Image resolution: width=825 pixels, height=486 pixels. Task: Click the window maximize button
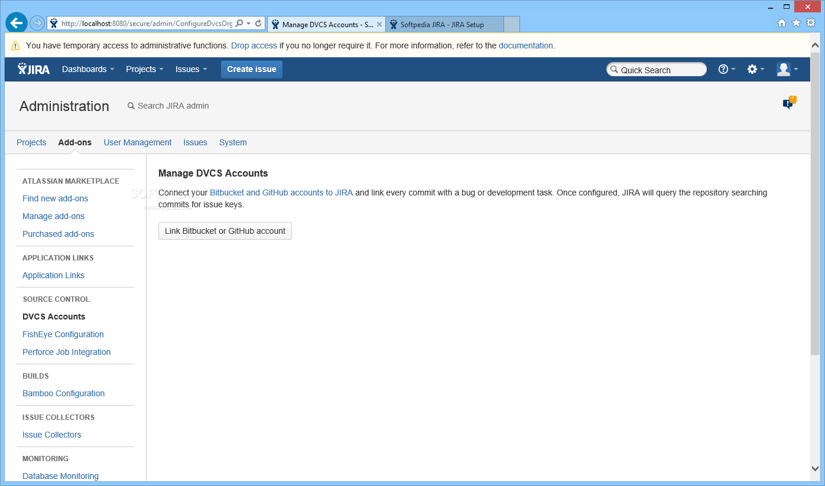787,6
